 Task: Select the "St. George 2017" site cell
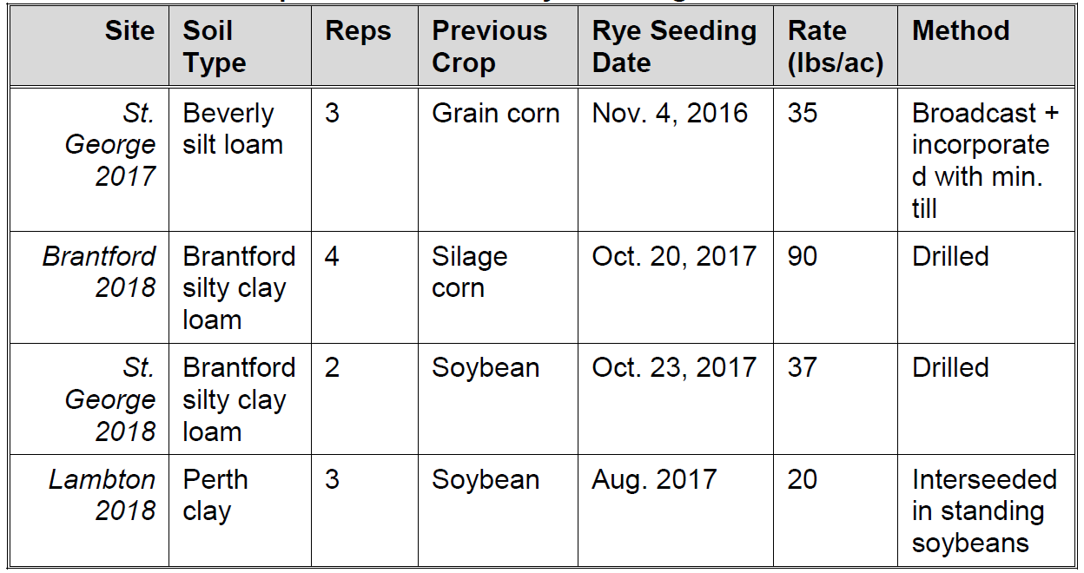point(110,145)
